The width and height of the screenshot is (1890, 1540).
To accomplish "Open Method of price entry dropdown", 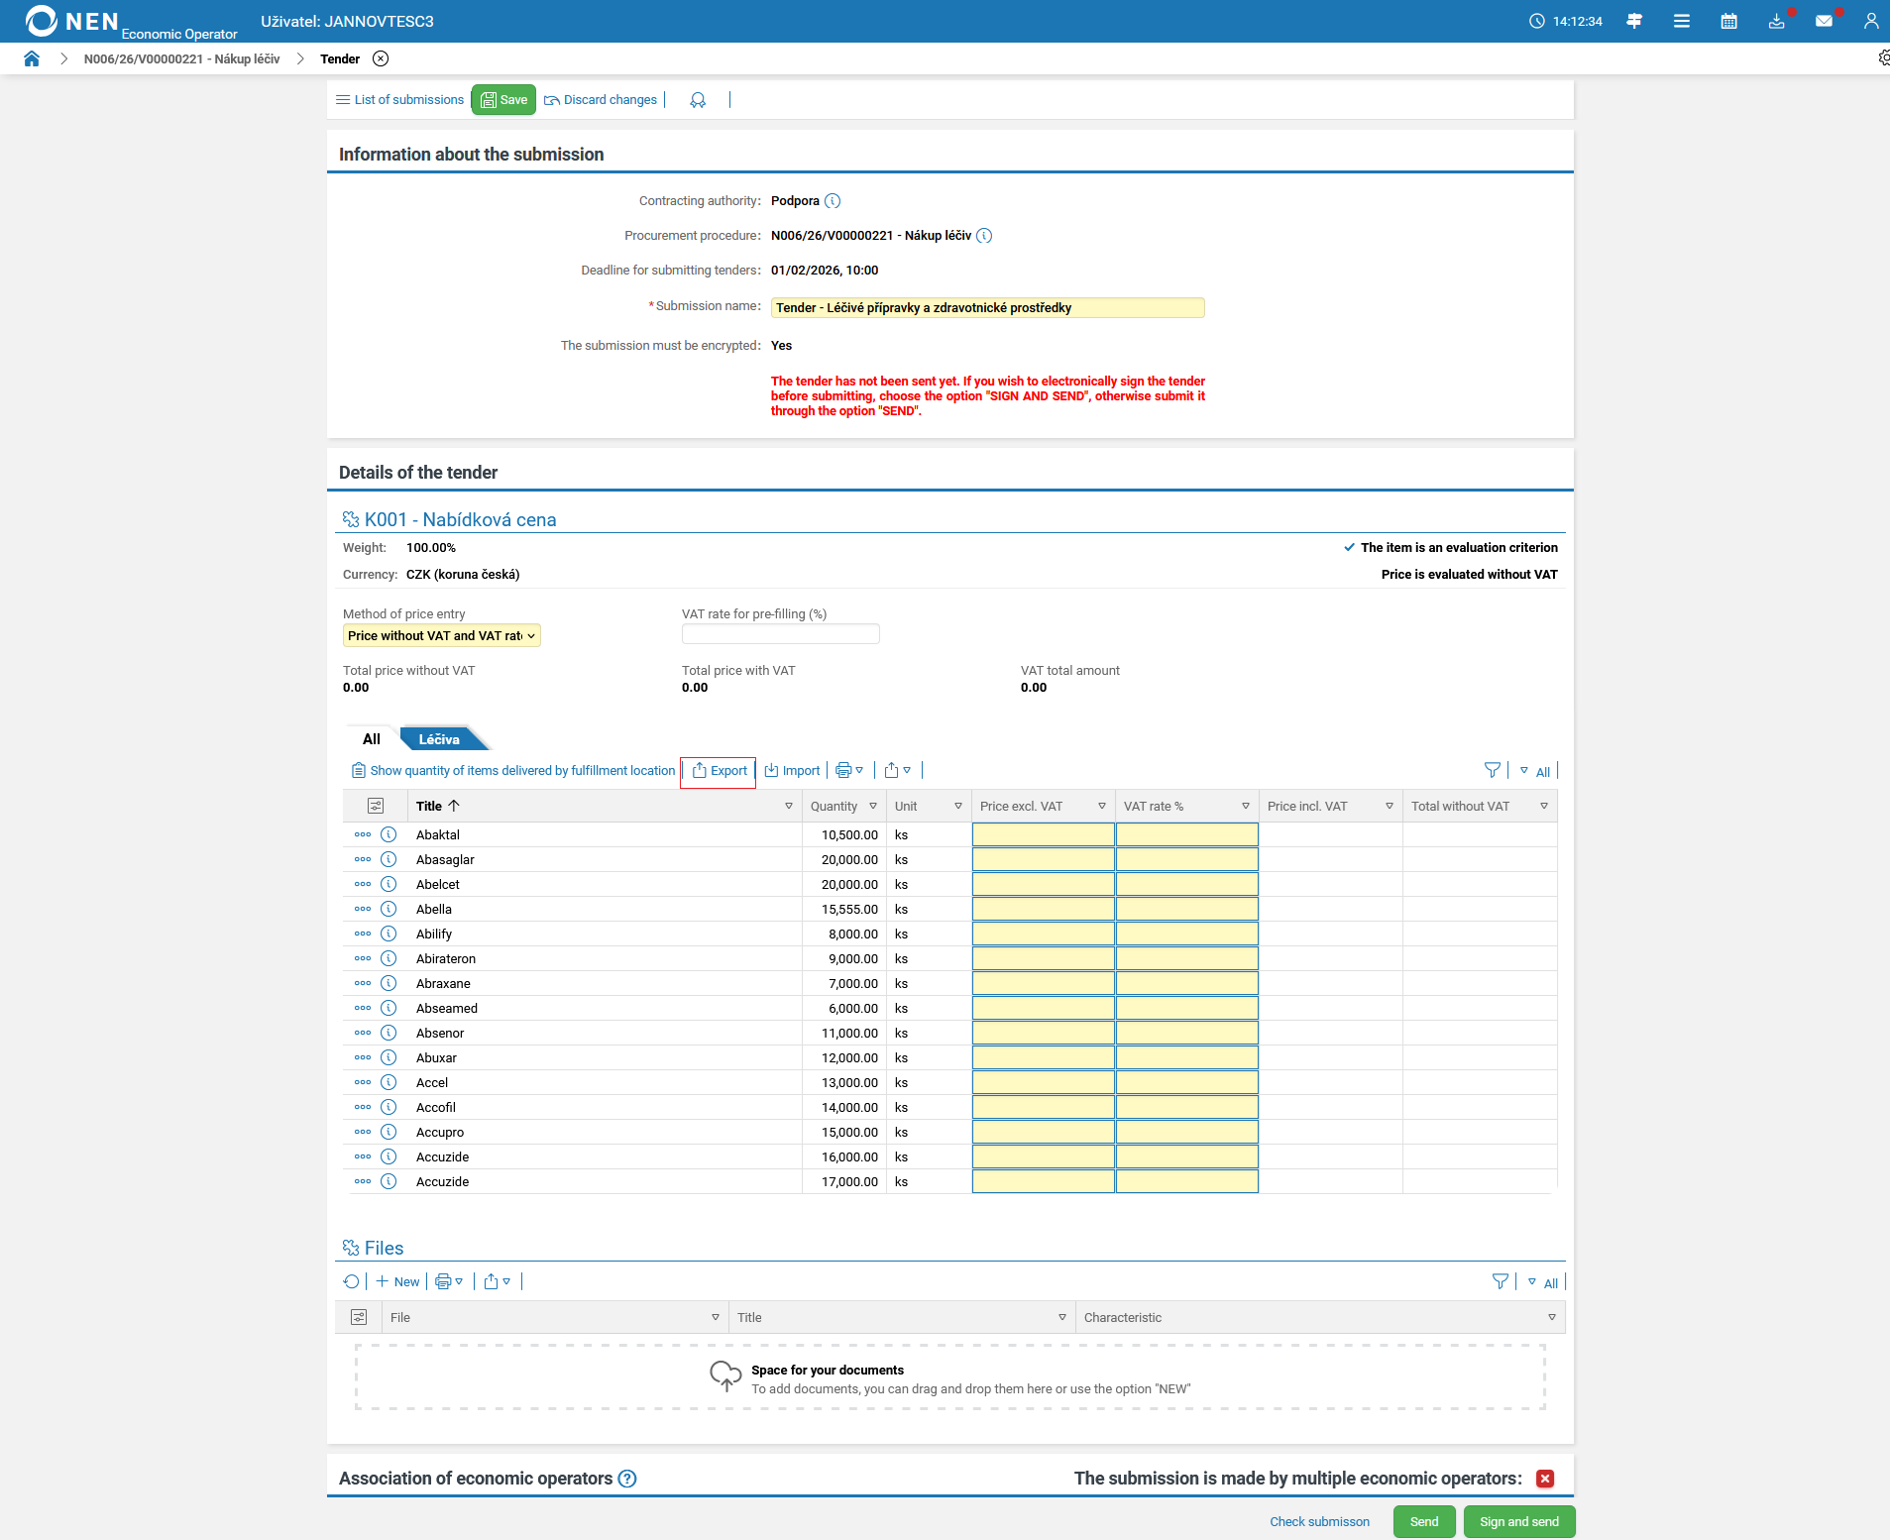I will tap(441, 636).
